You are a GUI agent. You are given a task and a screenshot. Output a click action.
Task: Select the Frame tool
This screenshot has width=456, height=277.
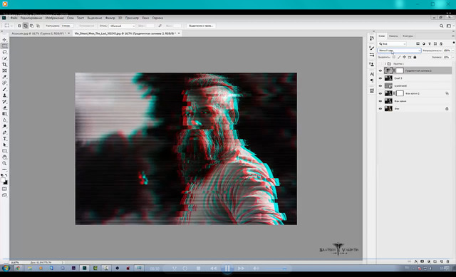(x=4, y=70)
